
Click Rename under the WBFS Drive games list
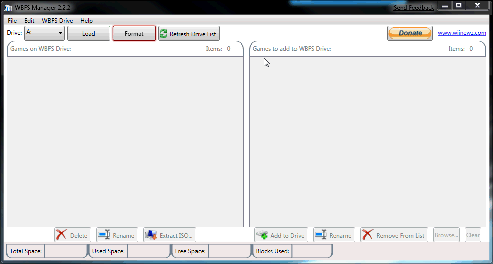[117, 235]
